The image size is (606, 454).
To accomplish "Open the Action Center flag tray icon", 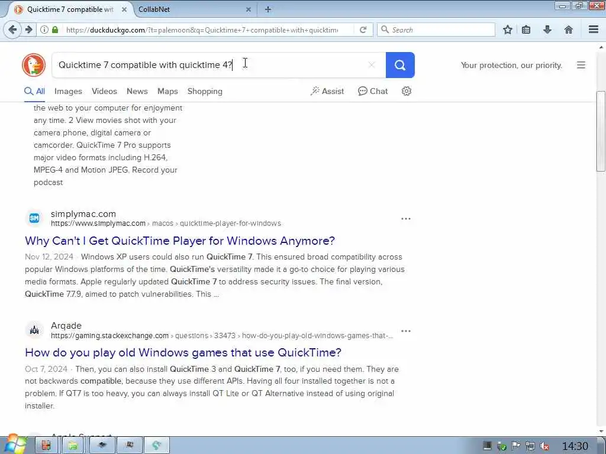I will coord(515,446).
